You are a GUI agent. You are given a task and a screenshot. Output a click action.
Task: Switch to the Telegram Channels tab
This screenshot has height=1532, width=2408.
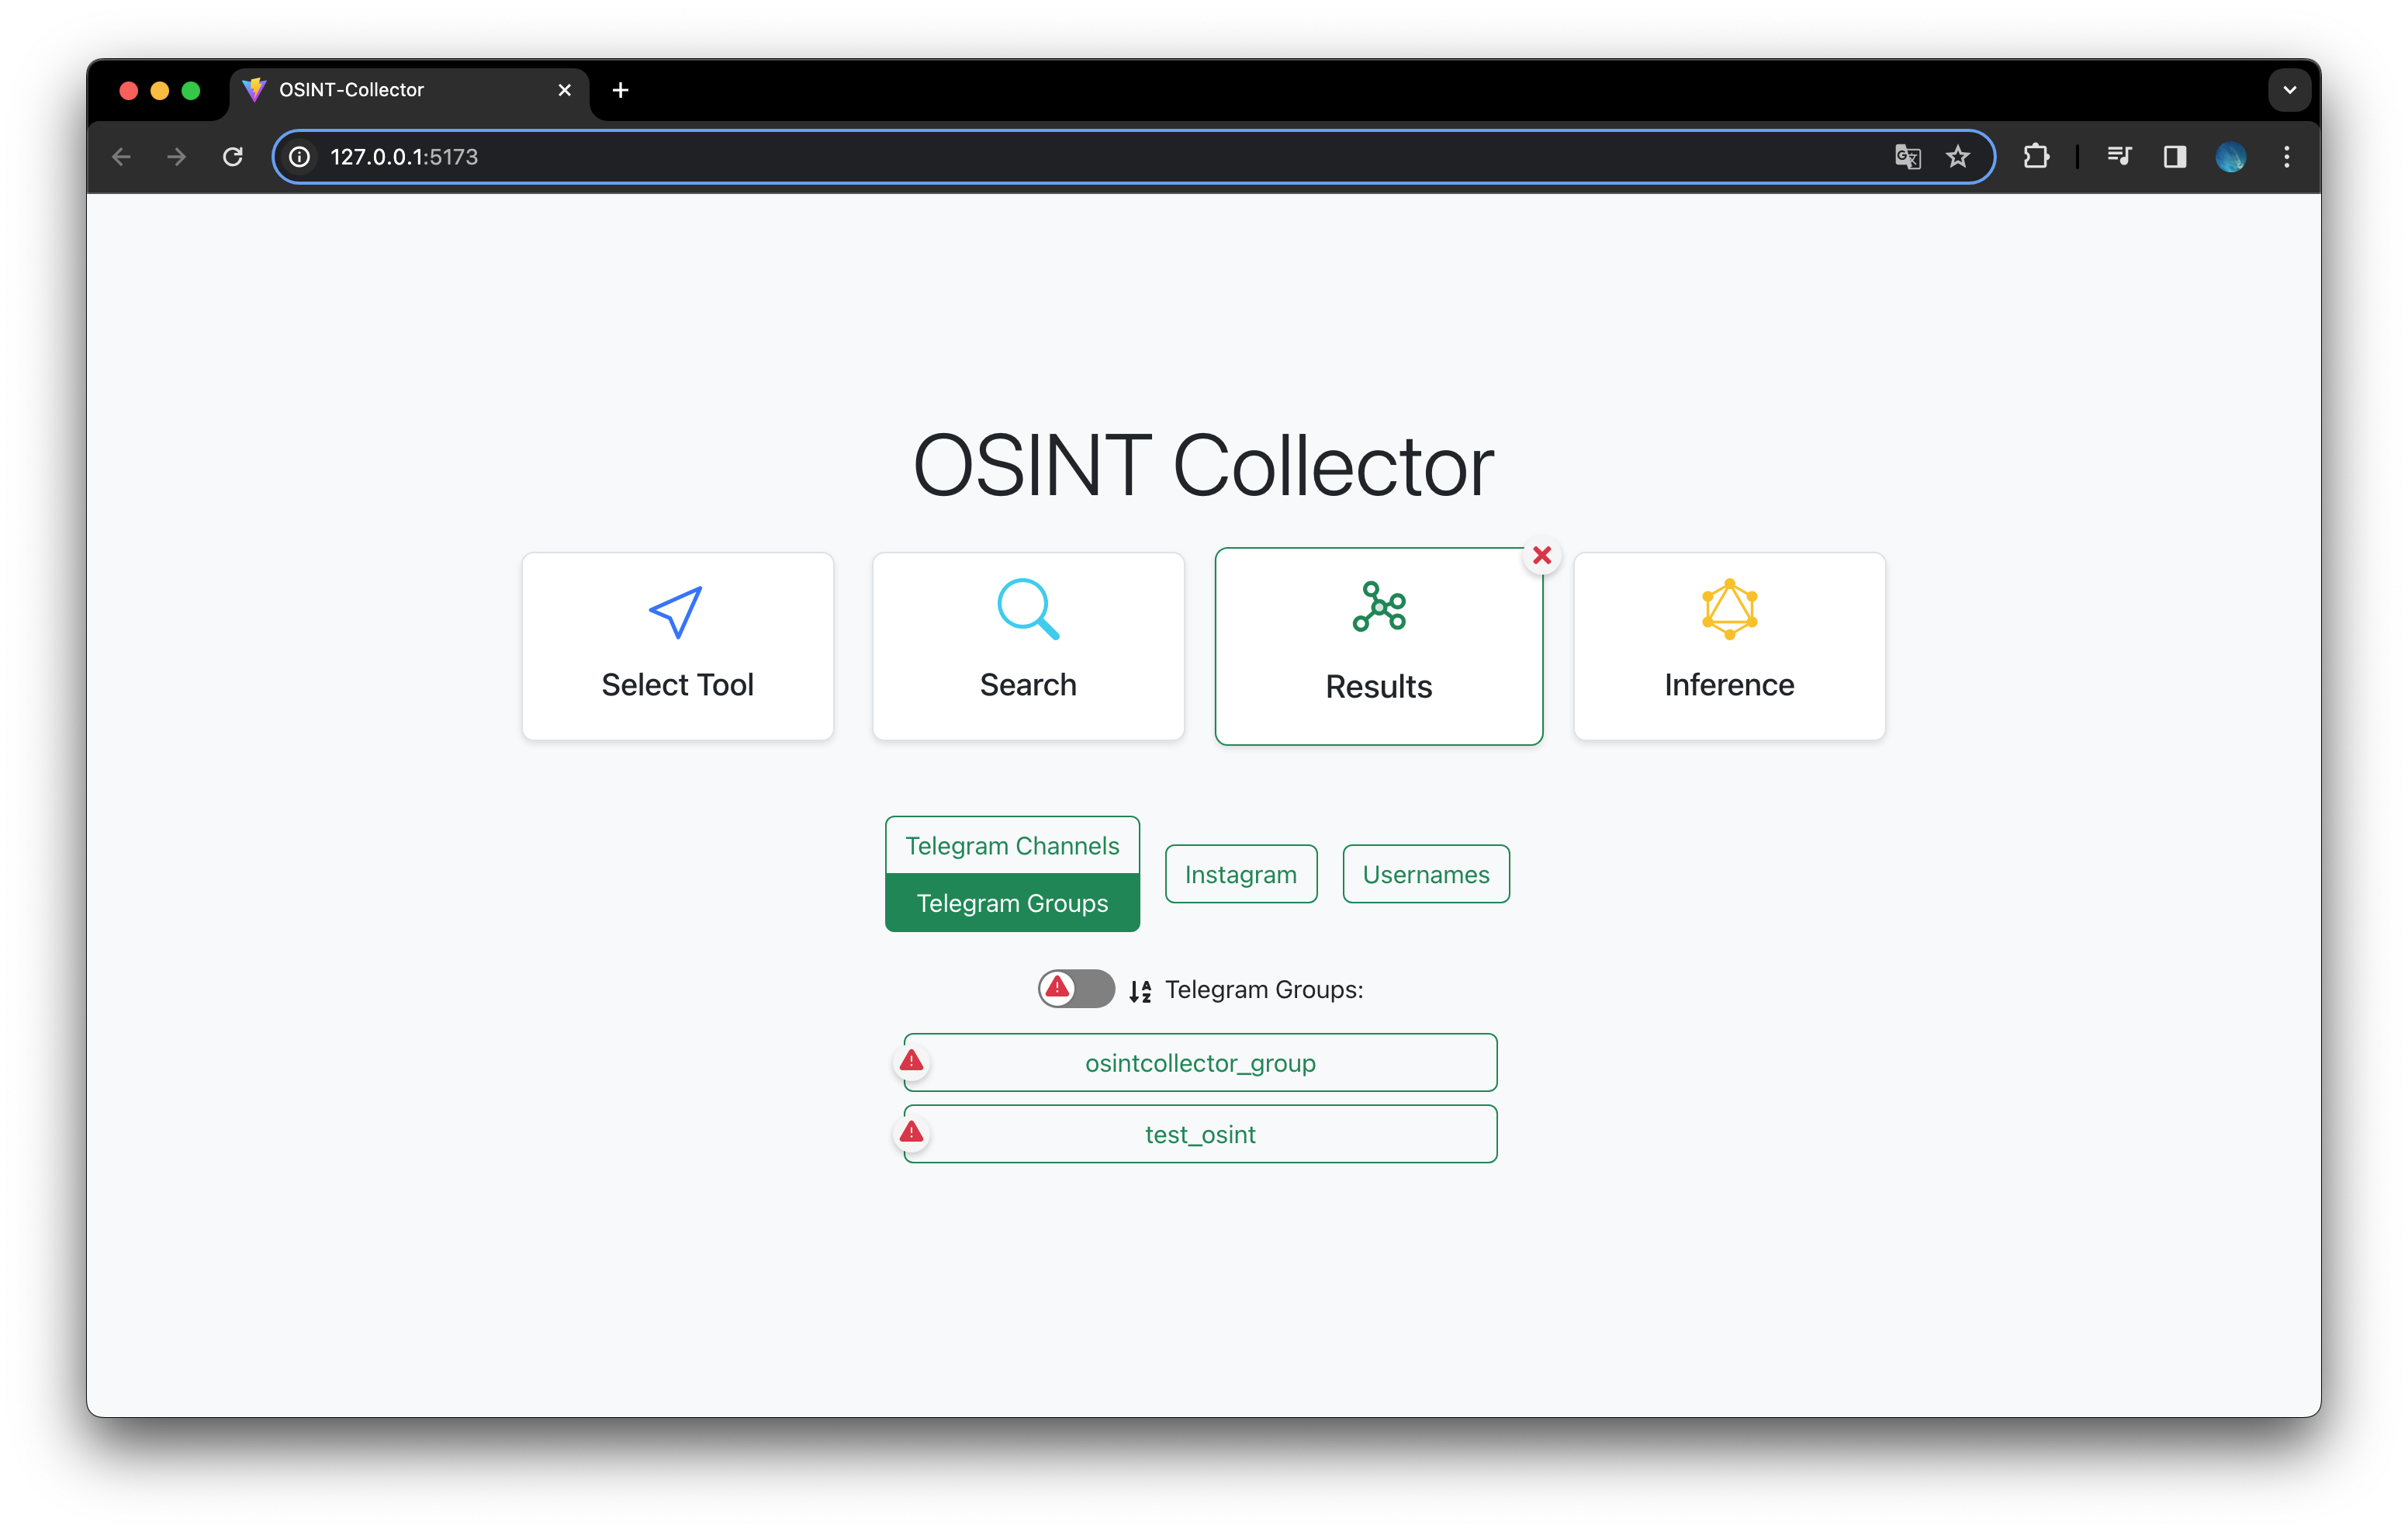pos(1012,846)
